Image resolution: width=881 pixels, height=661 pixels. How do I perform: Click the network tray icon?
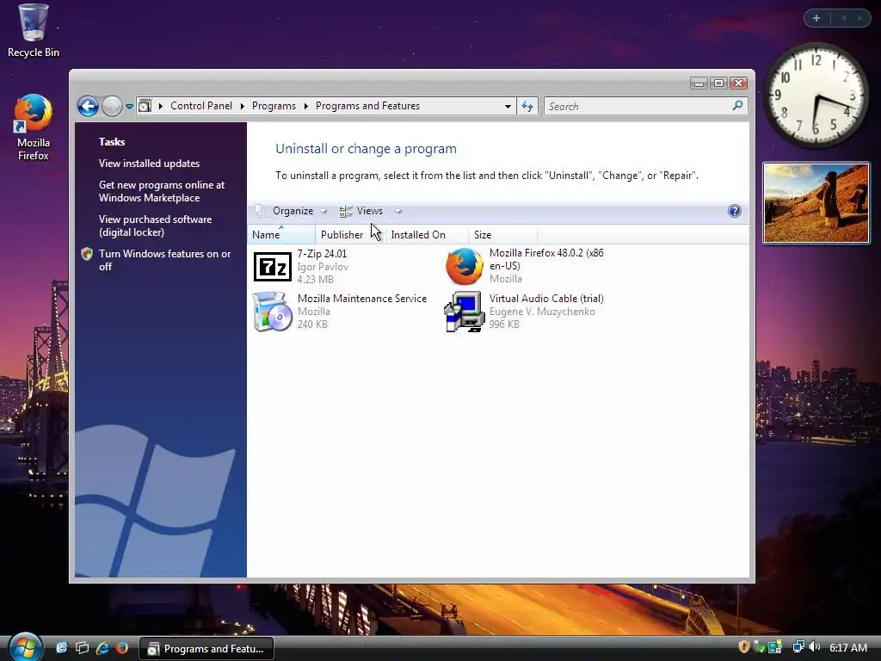[798, 647]
